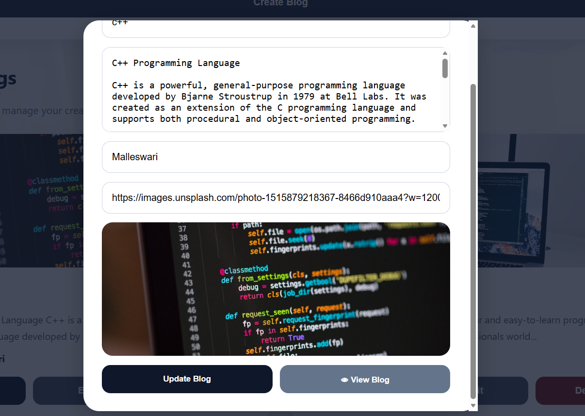Image resolution: width=585 pixels, height=416 pixels.
Task: Click the laptop blog card image behind modal
Action: tap(531, 200)
